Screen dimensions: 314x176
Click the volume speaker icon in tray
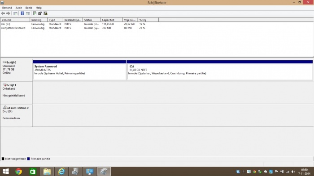tap(293, 172)
